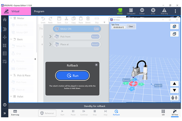Open the I/O panel tab
Viewport: 182px width, 121px height.
point(163,113)
